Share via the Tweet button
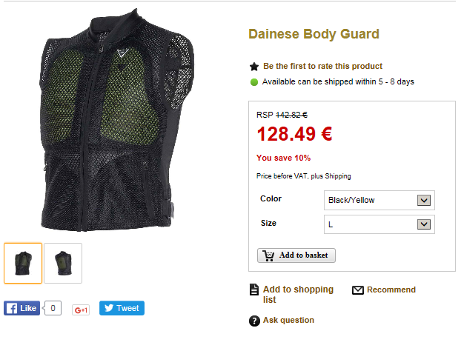Viewport: 461px width, 348px height. (122, 308)
